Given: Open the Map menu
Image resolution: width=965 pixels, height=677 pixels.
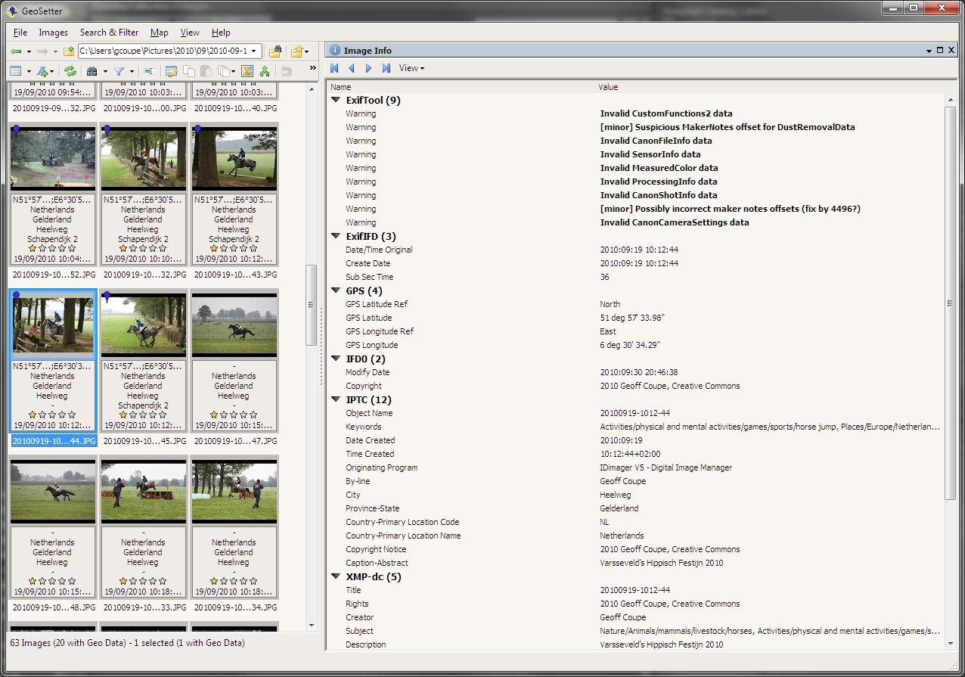Looking at the screenshot, I should click(159, 33).
